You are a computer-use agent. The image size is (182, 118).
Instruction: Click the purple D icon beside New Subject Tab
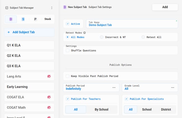coord(65,7)
